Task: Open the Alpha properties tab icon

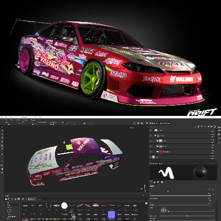Action: (x=155, y=182)
